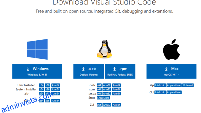The height and width of the screenshot is (113, 201).
Task: Select Linux CLI Arm32 download
Action: [x=107, y=105]
